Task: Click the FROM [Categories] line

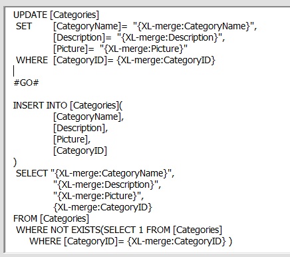Action: tap(51, 218)
